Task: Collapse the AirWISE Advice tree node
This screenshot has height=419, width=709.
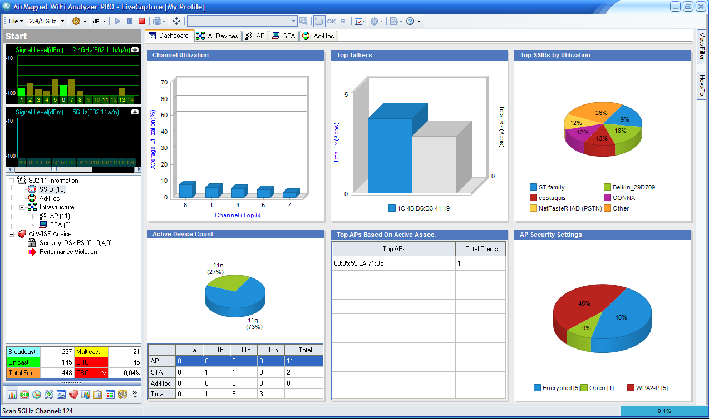Action: 11,234
